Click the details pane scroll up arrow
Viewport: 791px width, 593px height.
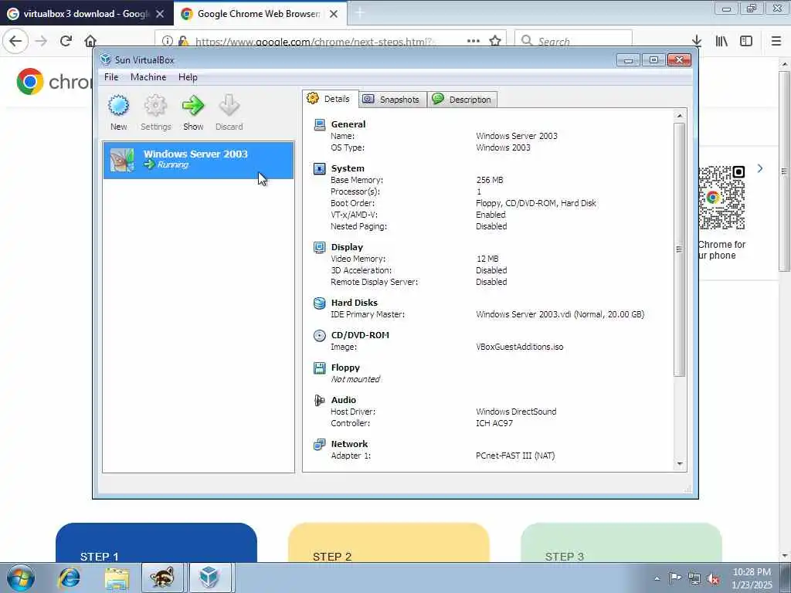point(680,116)
